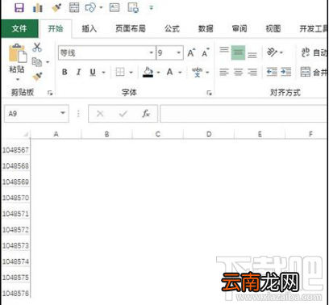This screenshot has width=329, height=305.
Task: Open the Fill Color dropdown arrow
Action: point(158,73)
